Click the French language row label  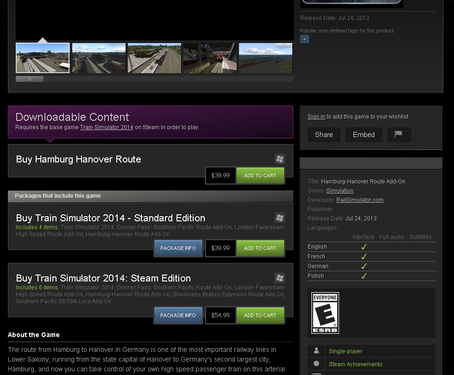click(316, 256)
